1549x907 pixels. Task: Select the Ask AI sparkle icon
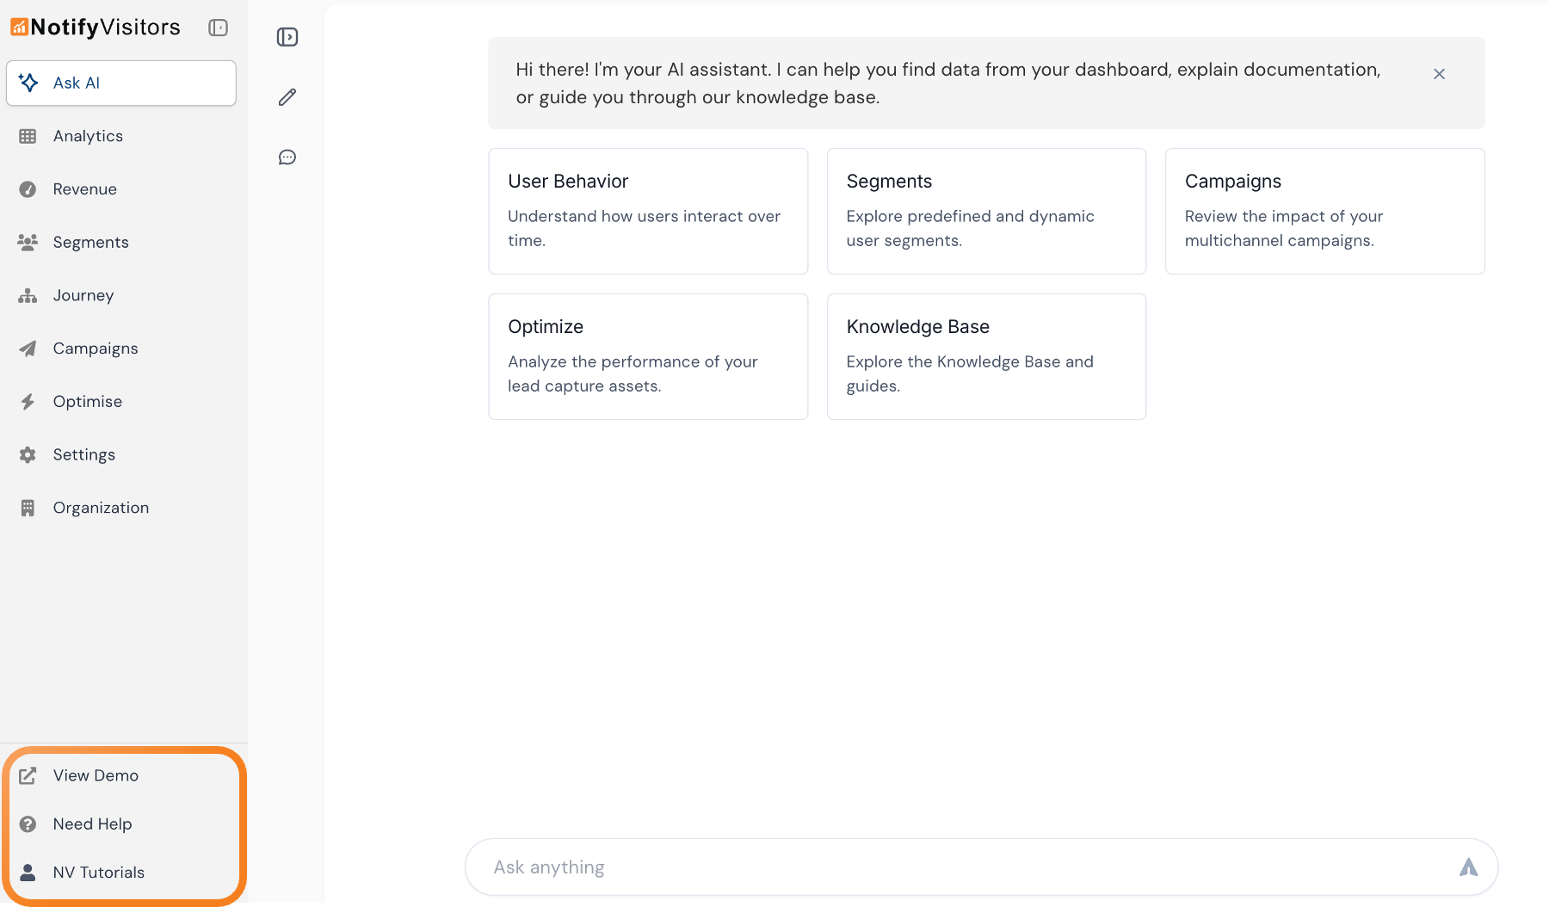[28, 83]
